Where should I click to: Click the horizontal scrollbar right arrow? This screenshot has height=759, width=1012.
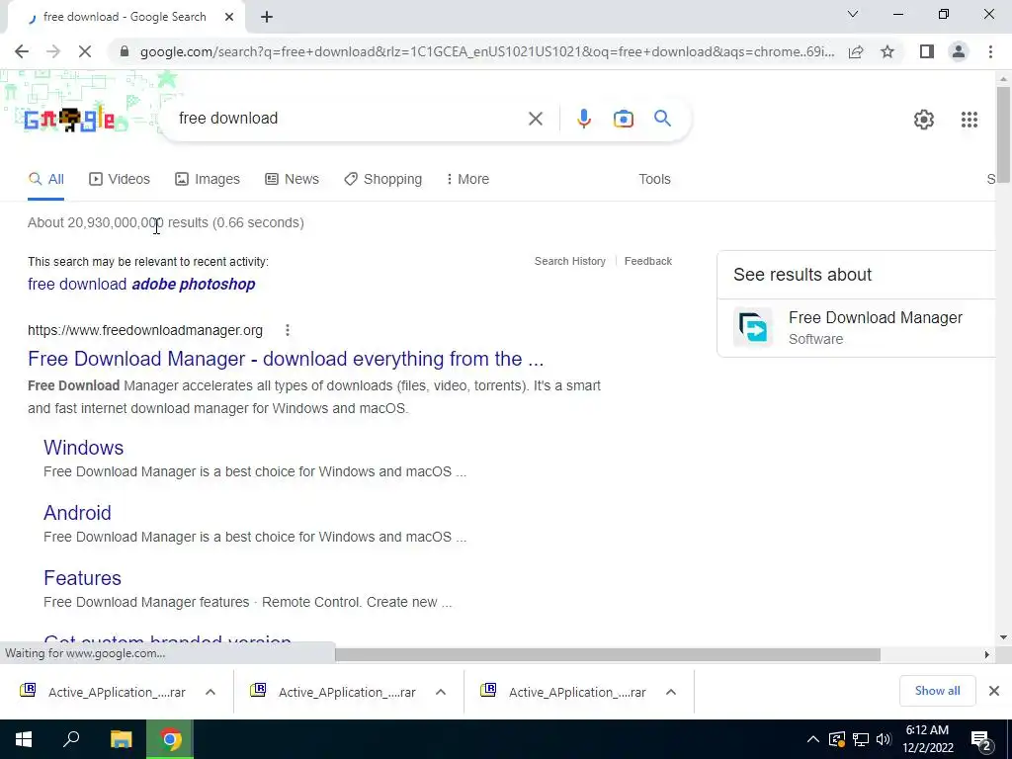[x=986, y=654]
